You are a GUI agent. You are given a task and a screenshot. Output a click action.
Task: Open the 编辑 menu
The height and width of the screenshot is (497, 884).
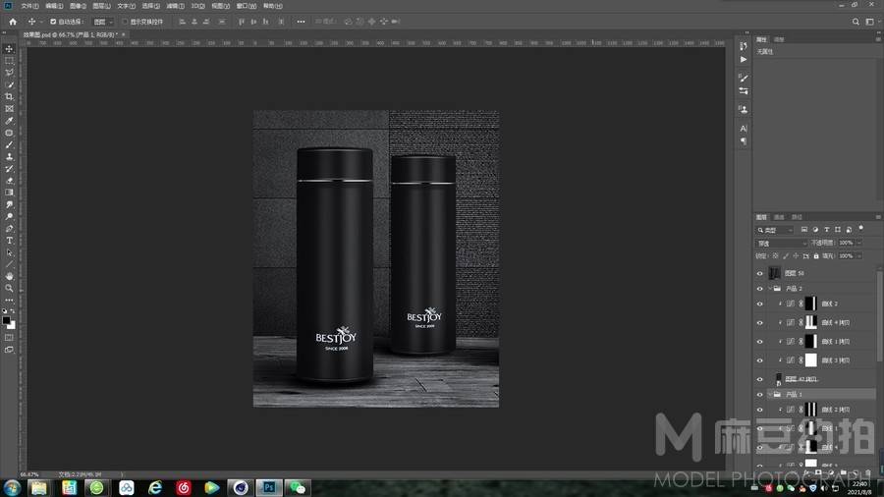coord(54,6)
